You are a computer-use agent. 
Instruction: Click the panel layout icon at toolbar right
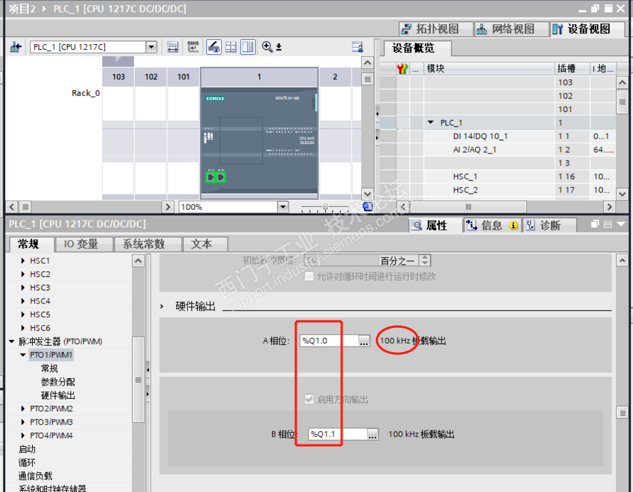[357, 47]
